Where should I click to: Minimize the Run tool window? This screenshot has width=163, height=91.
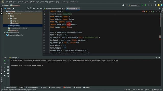tap(159, 57)
